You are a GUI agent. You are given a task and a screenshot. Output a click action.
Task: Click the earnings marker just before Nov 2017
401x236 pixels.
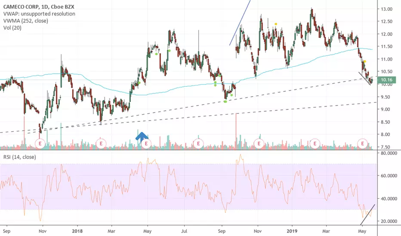(x=40, y=144)
